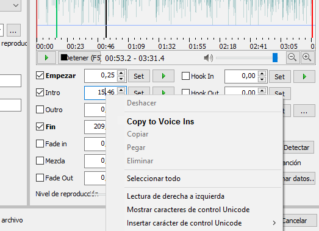This screenshot has width=319, height=231.
Task: Enable the Fade in checkbox
Action: click(x=40, y=144)
